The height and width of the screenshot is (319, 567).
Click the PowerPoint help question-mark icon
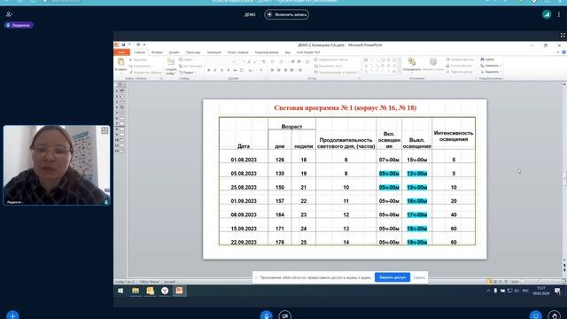click(563, 52)
